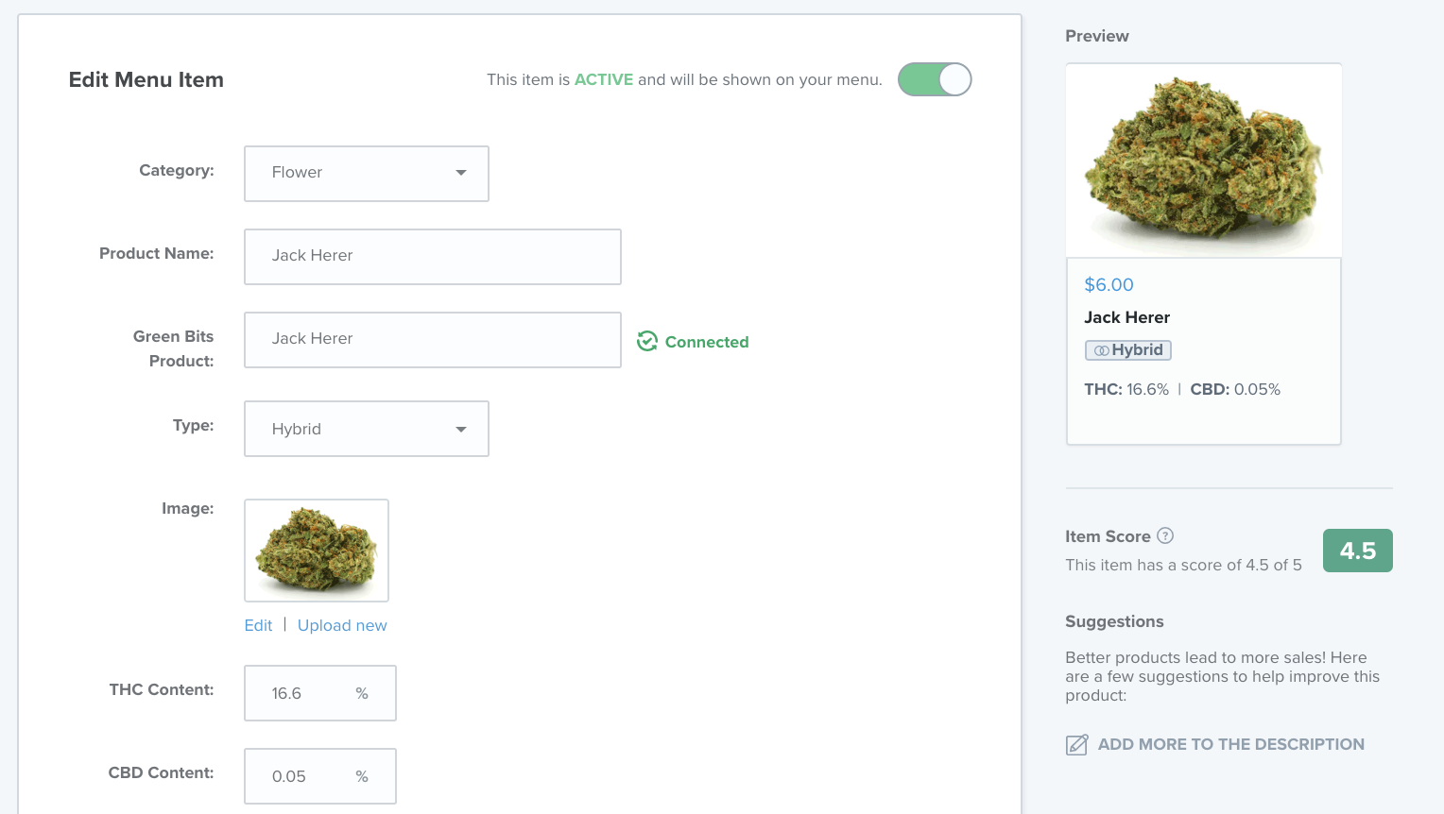This screenshot has height=814, width=1444.
Task: Focus the Green Bits Product input field
Action: (x=433, y=339)
